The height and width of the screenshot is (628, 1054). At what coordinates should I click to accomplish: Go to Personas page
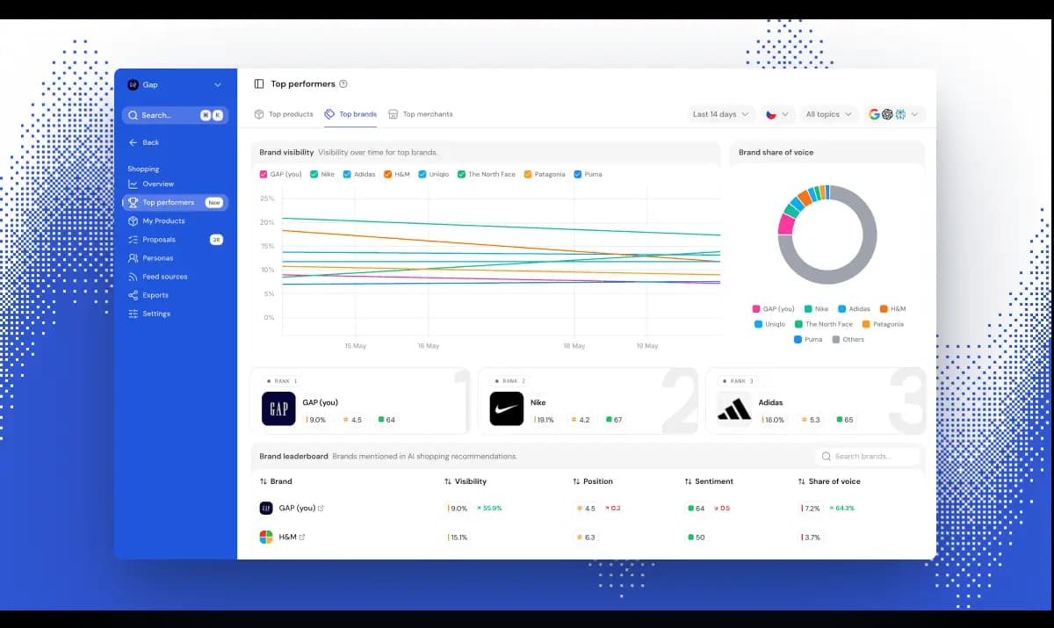(175, 258)
